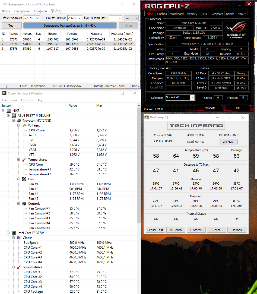Click the Controls sphere icon
Screen dimensions: 257x294
coord(24,204)
